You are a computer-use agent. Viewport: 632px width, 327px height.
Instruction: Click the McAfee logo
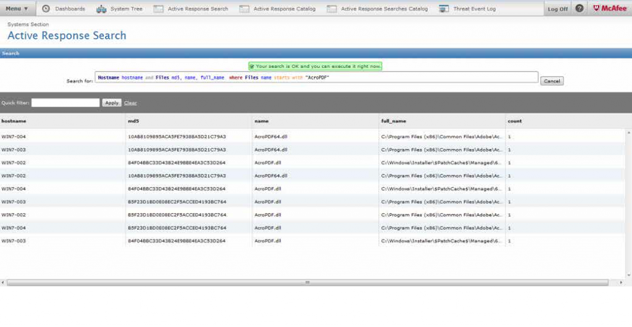tap(610, 9)
